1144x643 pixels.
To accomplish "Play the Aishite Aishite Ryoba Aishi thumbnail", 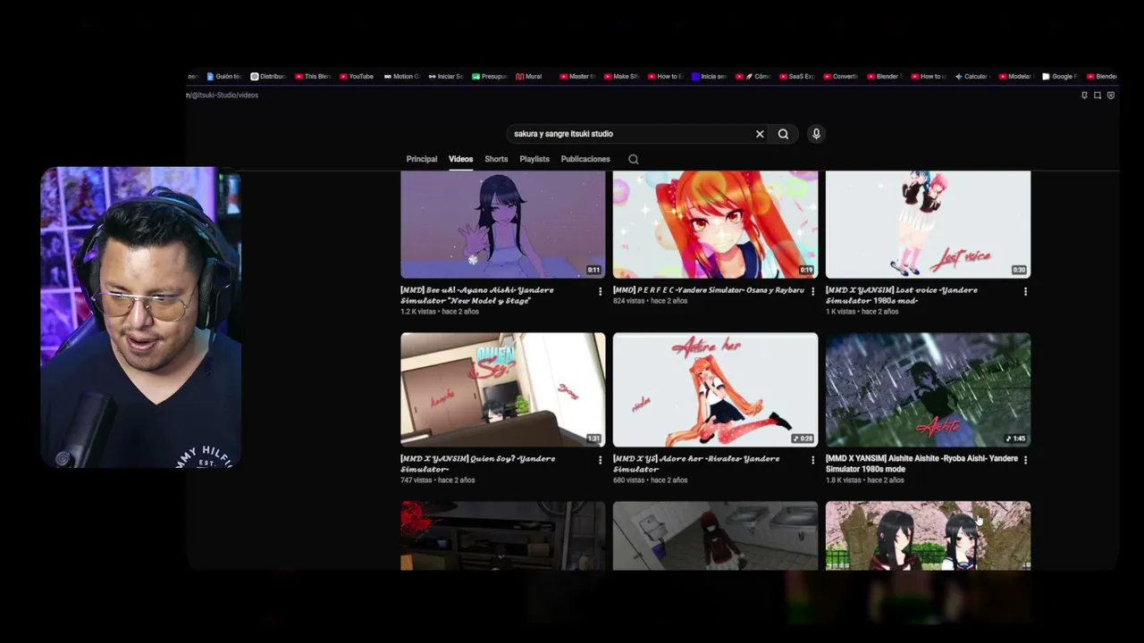I will click(928, 389).
